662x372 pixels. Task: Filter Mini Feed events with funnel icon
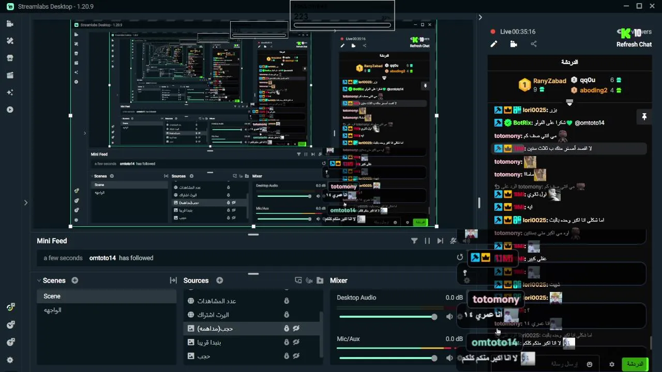click(x=414, y=241)
